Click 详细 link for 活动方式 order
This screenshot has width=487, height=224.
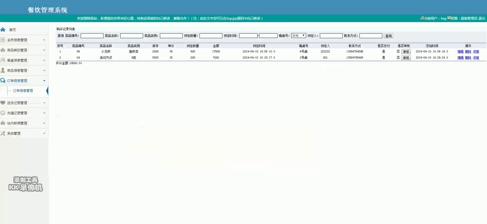point(476,58)
